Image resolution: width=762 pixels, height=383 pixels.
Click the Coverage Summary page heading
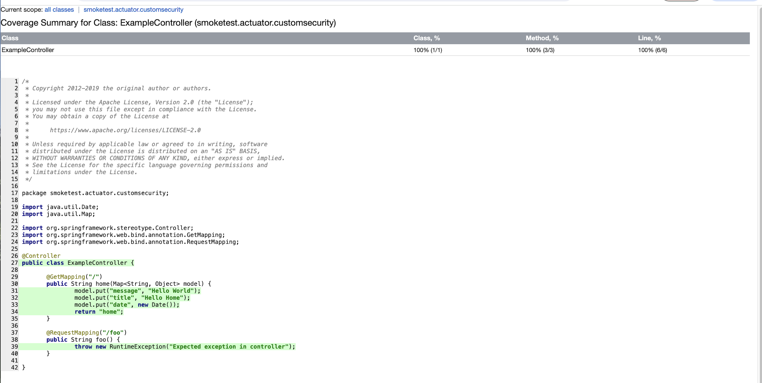pyautogui.click(x=168, y=23)
